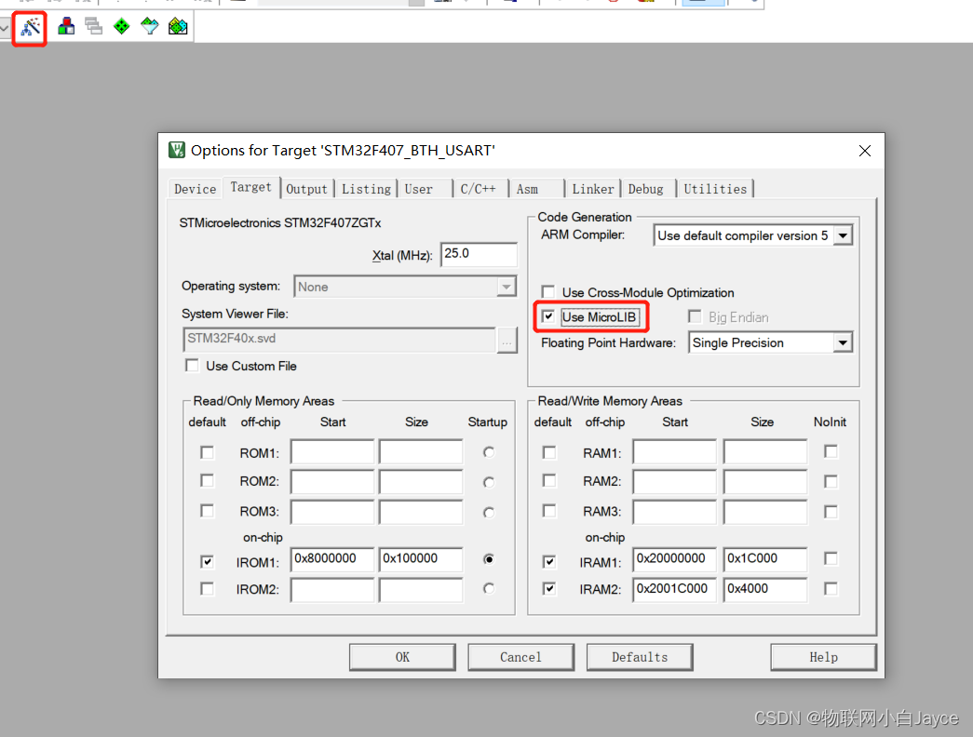Image resolution: width=973 pixels, height=737 pixels.
Task: Click the File Extensions, Books and Environment icon
Action: click(x=66, y=26)
